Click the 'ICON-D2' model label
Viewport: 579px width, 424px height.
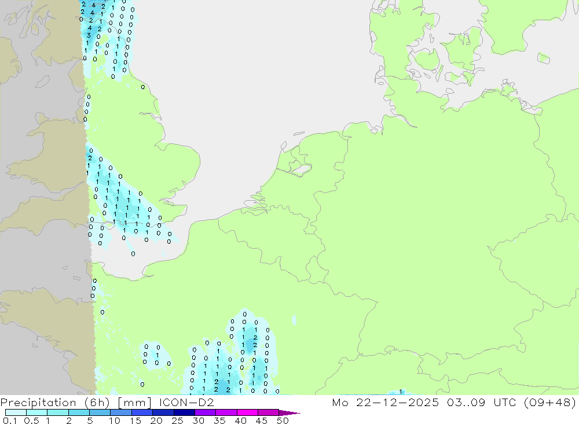186,402
